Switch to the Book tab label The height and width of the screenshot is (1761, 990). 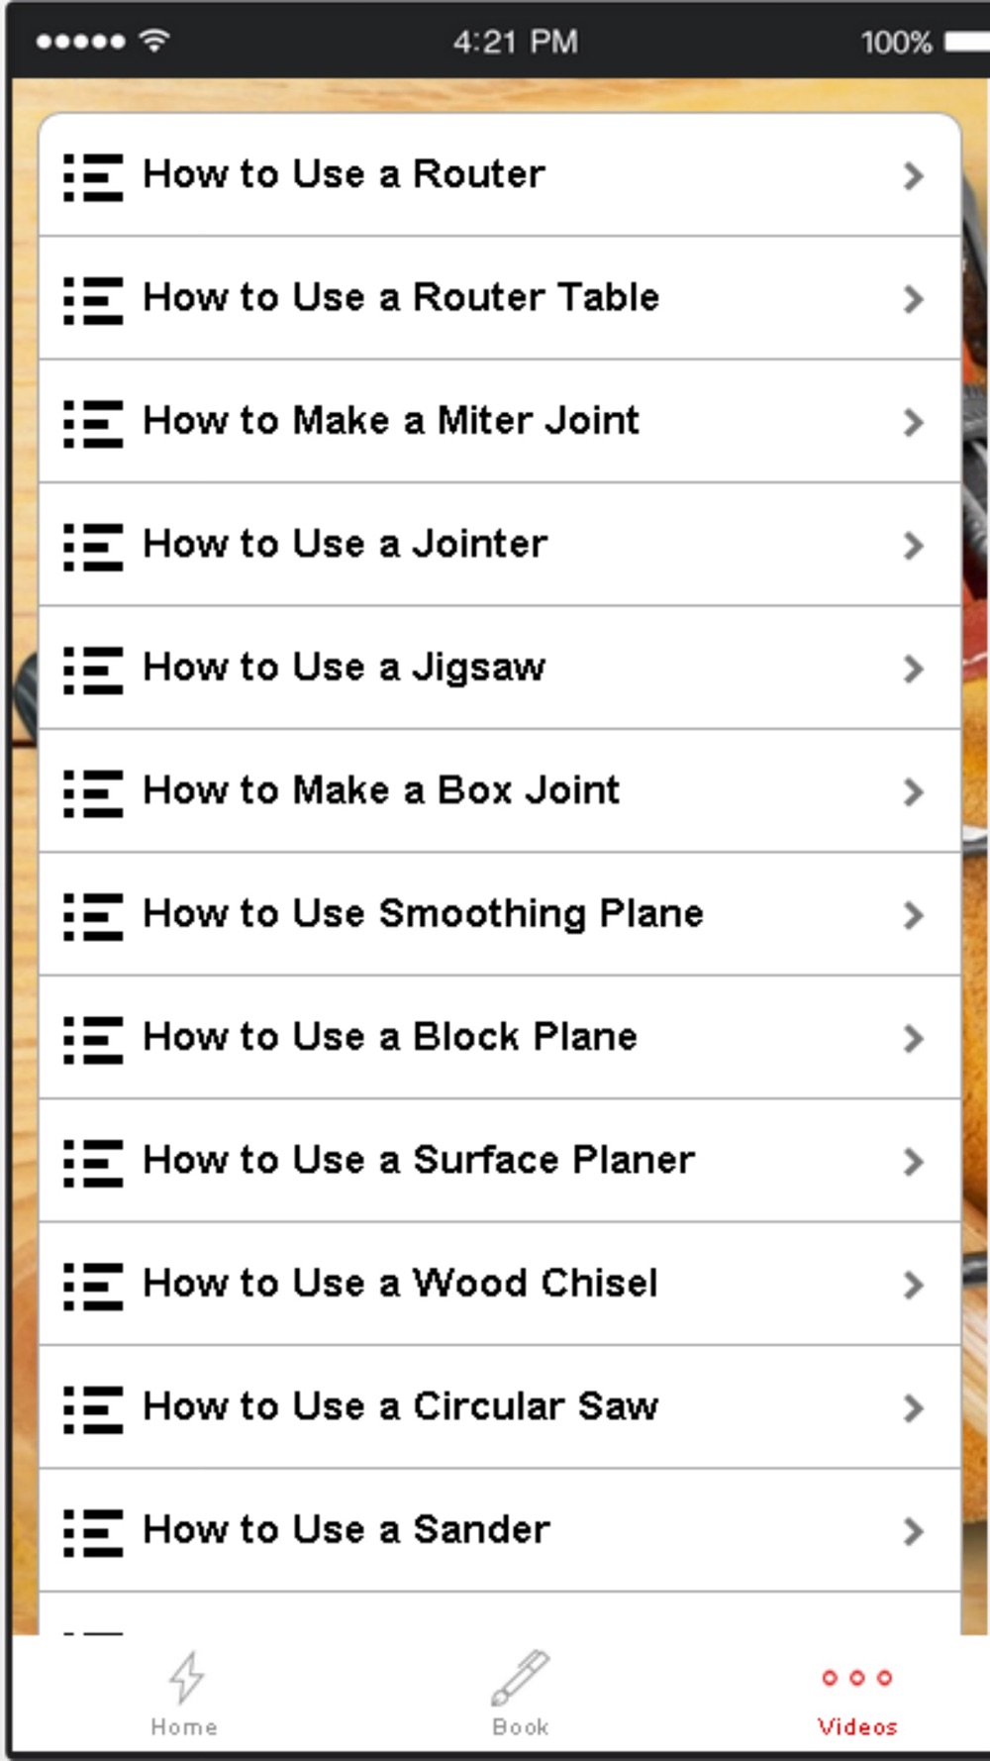(521, 1727)
